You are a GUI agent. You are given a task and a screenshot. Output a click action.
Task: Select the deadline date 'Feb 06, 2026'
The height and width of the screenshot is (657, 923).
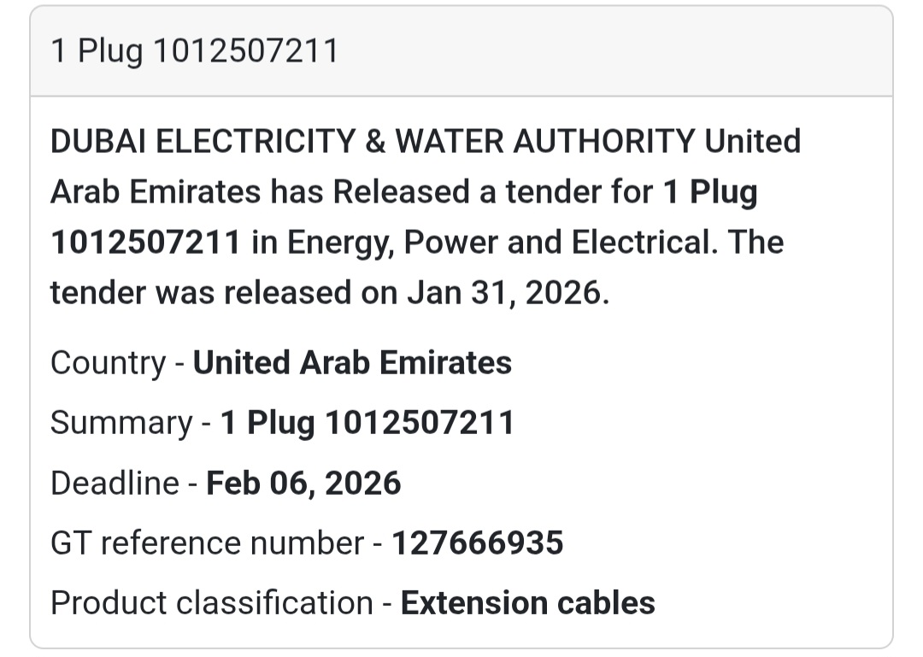(x=304, y=484)
